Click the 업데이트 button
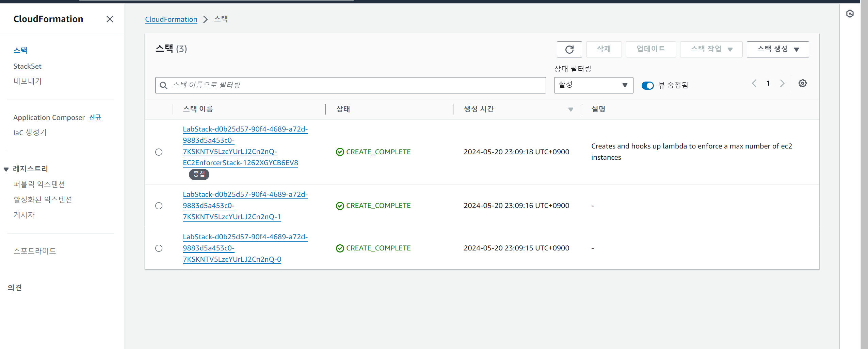The image size is (868, 349). coord(650,49)
